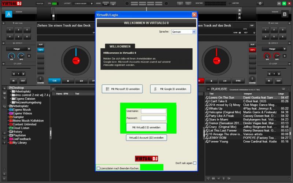
Task: Expand the Playlisten tree node
Action: coord(8,135)
